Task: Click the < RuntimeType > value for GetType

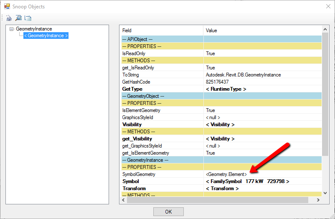Action: tap(226, 89)
